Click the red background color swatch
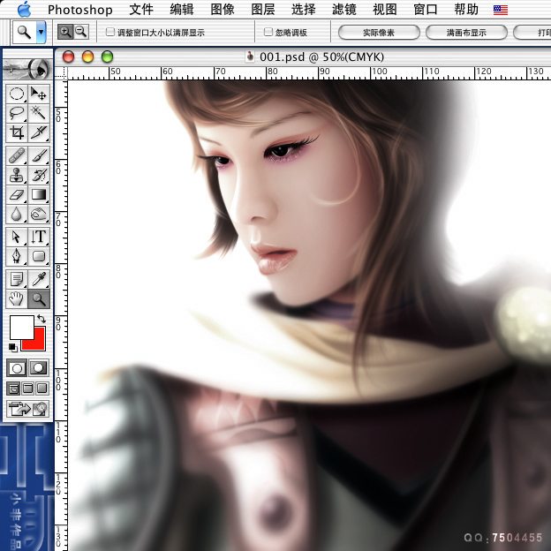Image resolution: width=551 pixels, height=551 pixels. pos(38,343)
